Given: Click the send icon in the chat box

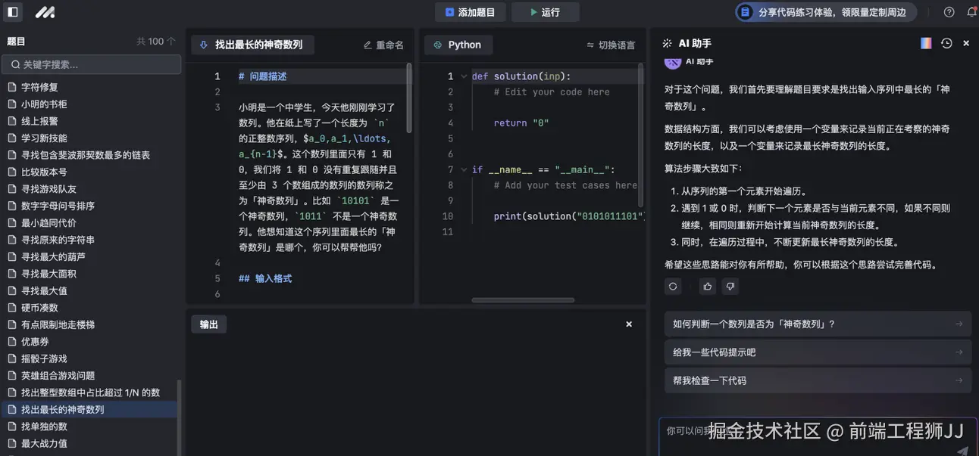Looking at the screenshot, I should coord(964,450).
